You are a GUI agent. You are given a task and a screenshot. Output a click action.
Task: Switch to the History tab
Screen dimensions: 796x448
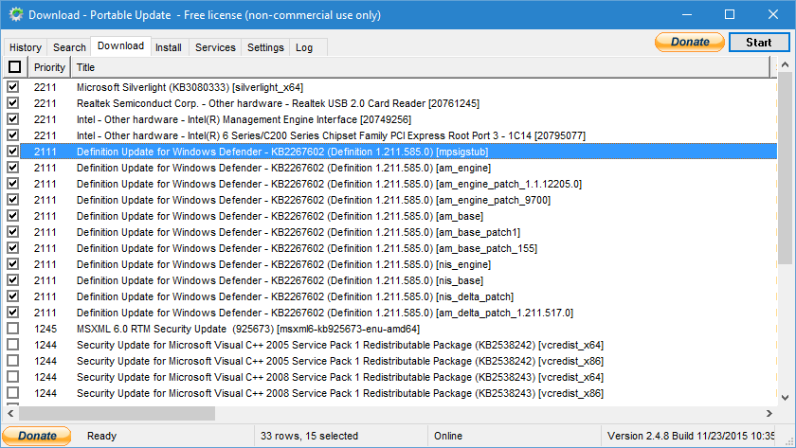click(26, 47)
